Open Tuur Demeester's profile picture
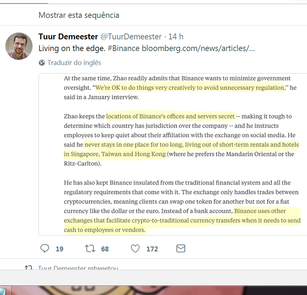This screenshot has width=307, height=295. pyautogui.click(x=19, y=46)
